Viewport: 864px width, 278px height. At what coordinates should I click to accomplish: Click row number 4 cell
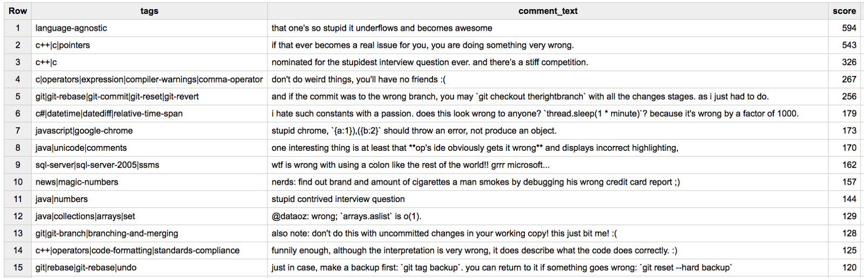tap(17, 80)
